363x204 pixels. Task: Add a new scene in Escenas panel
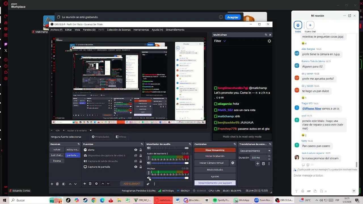(x=52, y=184)
